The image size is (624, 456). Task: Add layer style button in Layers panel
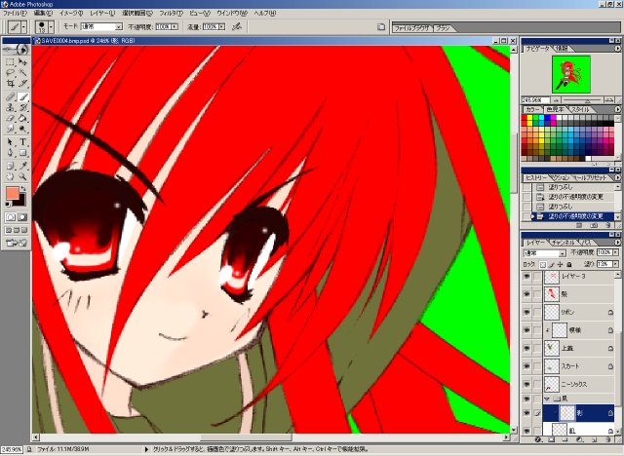pos(539,439)
